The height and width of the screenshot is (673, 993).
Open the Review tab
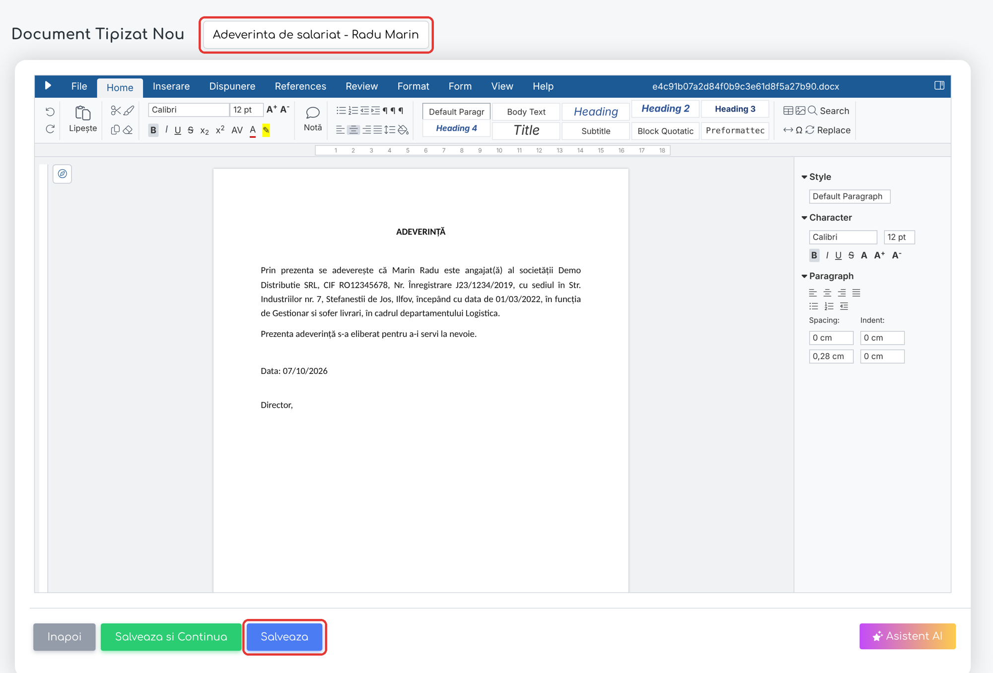click(x=361, y=86)
